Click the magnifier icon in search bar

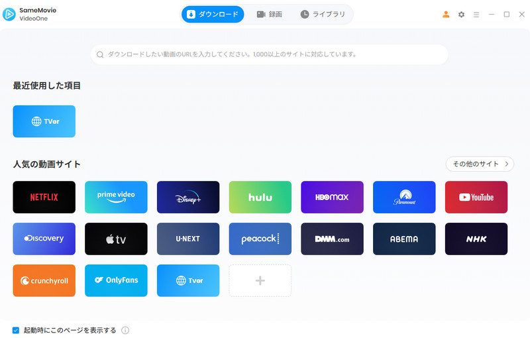point(100,55)
